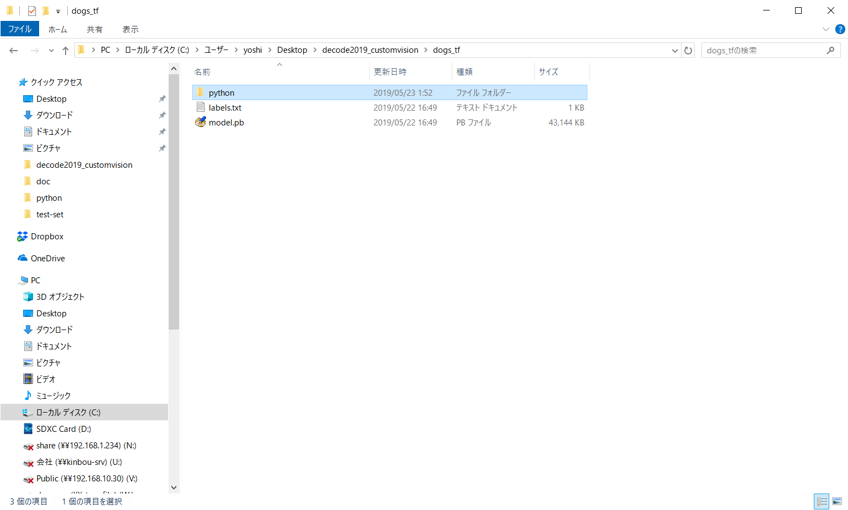Open Public (V:) network drive
The height and width of the screenshot is (510, 848).
(x=87, y=479)
